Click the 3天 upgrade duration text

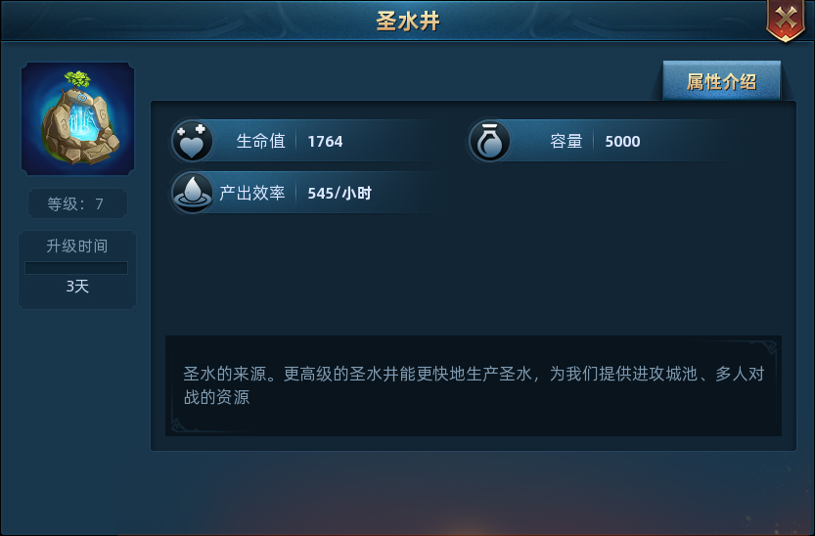click(77, 287)
